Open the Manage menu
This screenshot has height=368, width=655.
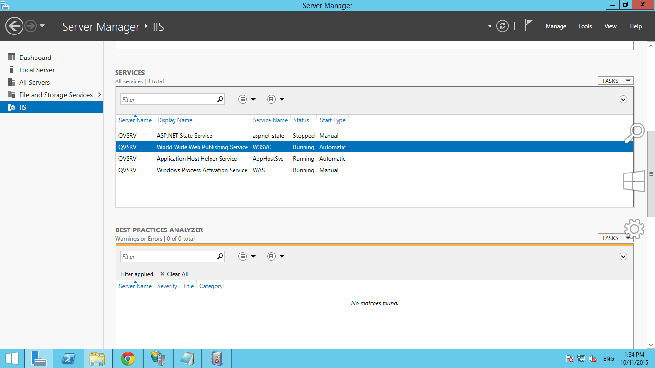click(556, 26)
